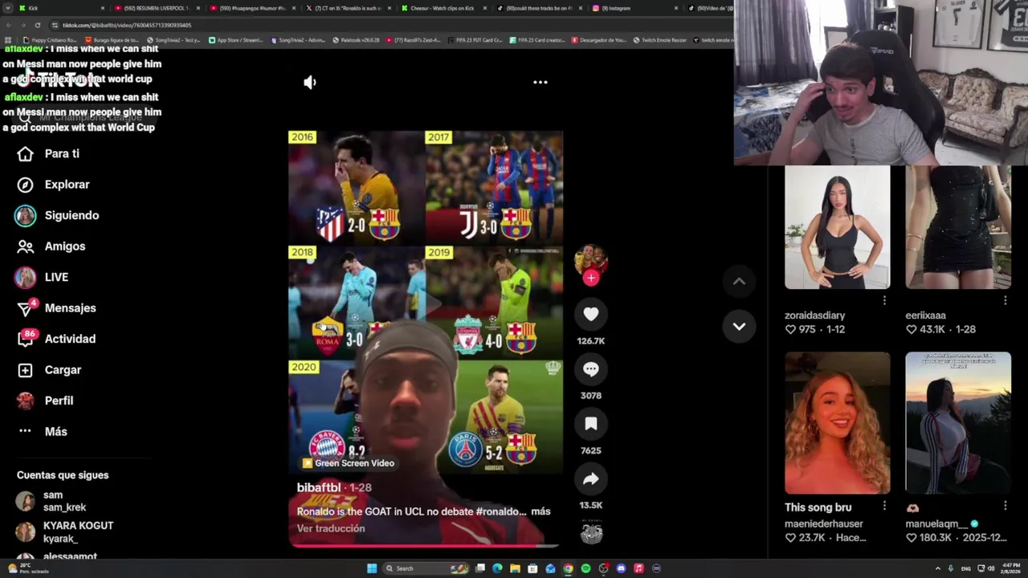The height and width of the screenshot is (578, 1028).
Task: Expand caption with más link
Action: (x=541, y=511)
